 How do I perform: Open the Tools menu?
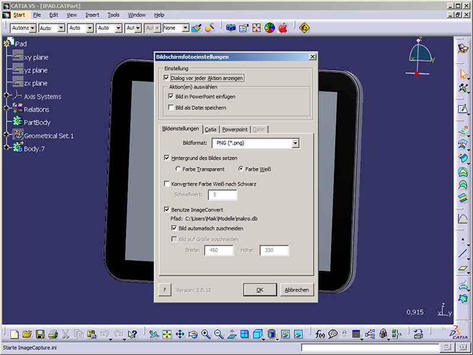point(114,15)
